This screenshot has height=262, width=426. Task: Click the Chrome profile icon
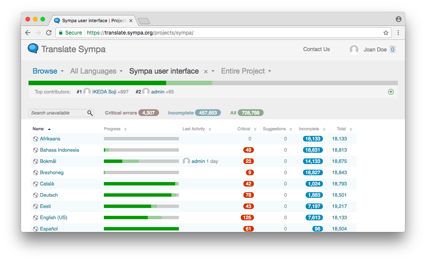398,19
